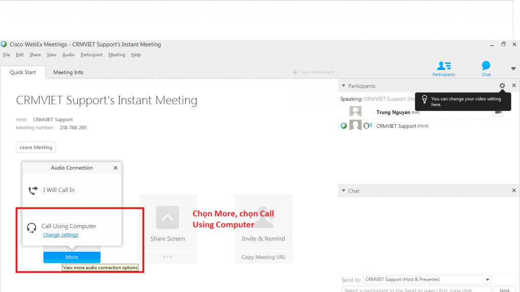
Task: Minimize the WebEx Meetings window
Action: 492,45
